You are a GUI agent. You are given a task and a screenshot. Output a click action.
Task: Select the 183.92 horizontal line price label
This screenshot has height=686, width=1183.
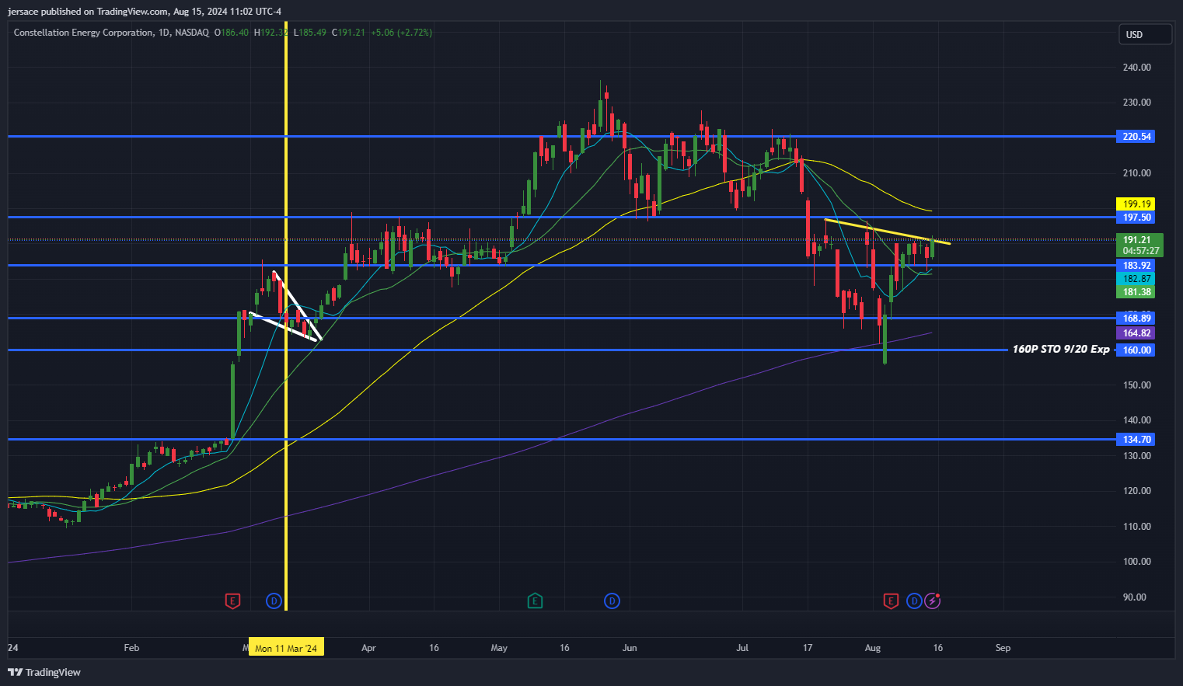[x=1136, y=266]
